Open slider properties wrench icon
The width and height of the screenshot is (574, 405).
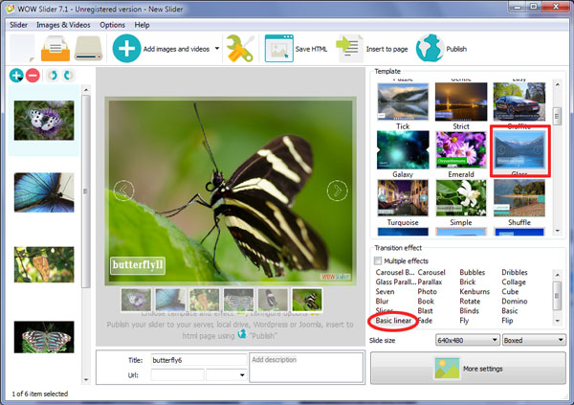click(240, 49)
